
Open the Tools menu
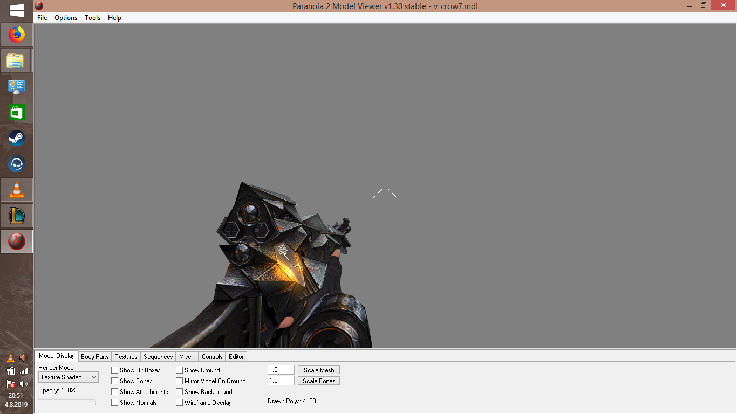tap(92, 18)
